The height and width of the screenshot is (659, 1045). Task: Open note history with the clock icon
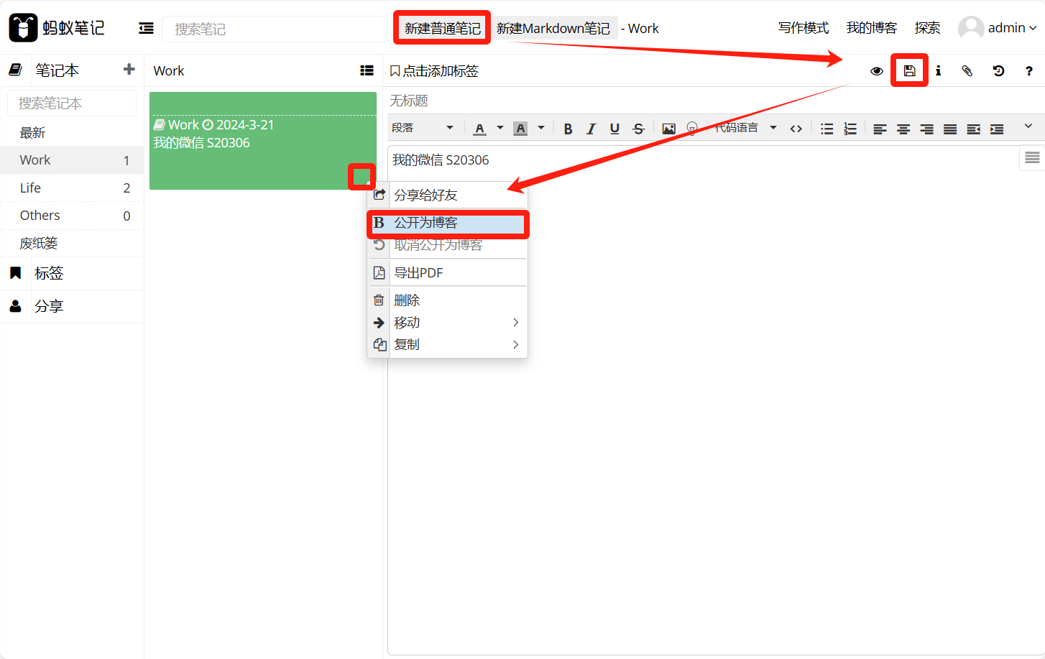pyautogui.click(x=998, y=70)
